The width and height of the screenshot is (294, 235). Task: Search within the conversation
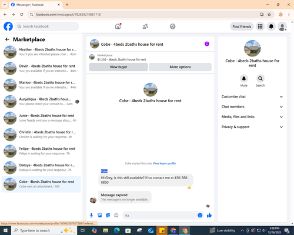pyautogui.click(x=260, y=79)
